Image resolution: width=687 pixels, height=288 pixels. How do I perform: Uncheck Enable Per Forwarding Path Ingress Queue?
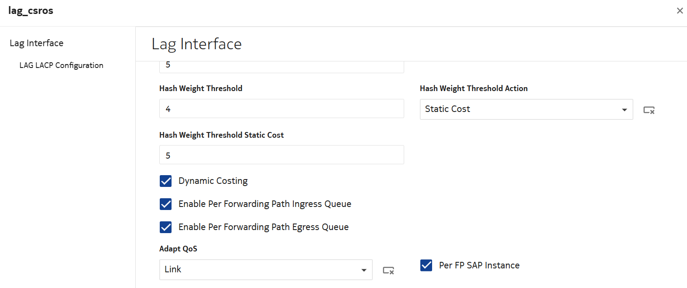pyautogui.click(x=166, y=204)
